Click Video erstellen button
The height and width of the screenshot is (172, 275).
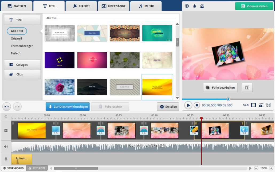point(254,6)
